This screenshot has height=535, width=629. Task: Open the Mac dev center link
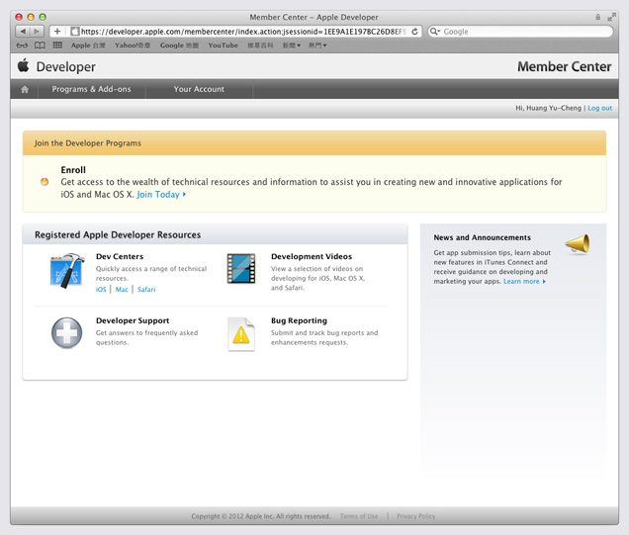(122, 289)
